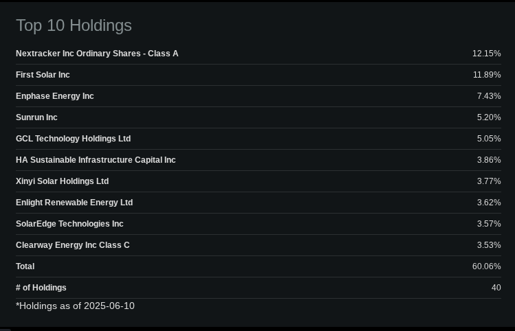Open the First Solar Inc holding

[x=43, y=75]
